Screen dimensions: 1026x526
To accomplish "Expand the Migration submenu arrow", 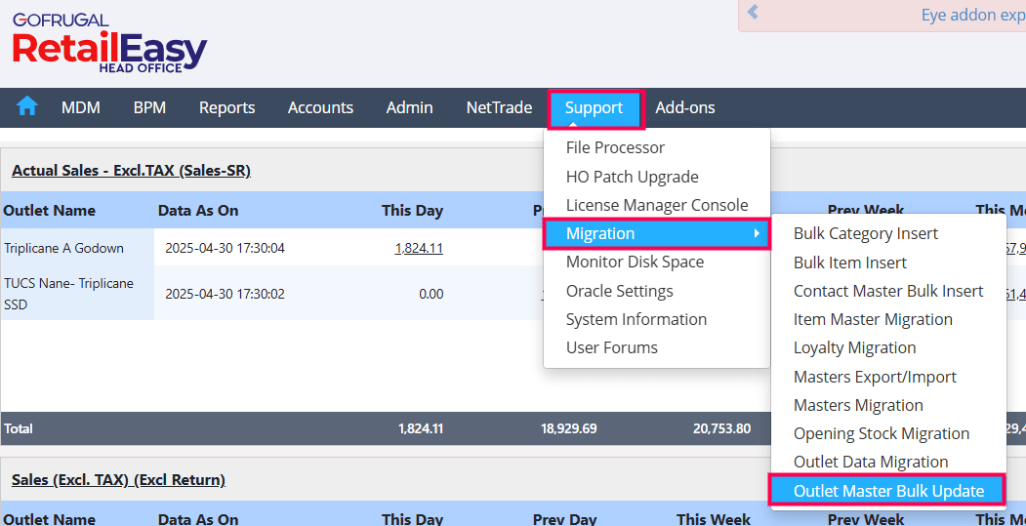I will point(757,234).
